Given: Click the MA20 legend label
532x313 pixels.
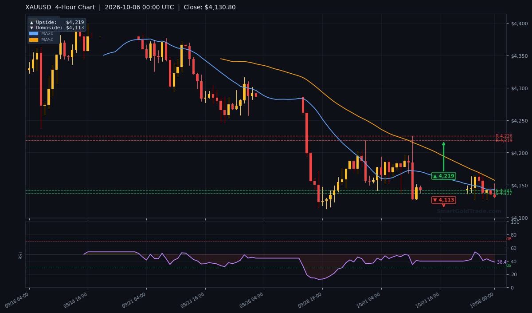Looking at the screenshot, I should [x=47, y=33].
